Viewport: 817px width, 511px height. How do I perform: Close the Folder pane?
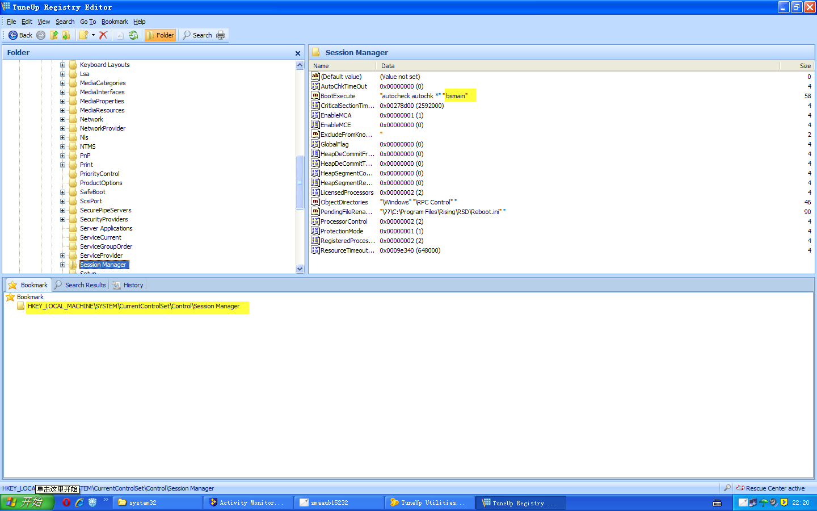pyautogui.click(x=298, y=53)
